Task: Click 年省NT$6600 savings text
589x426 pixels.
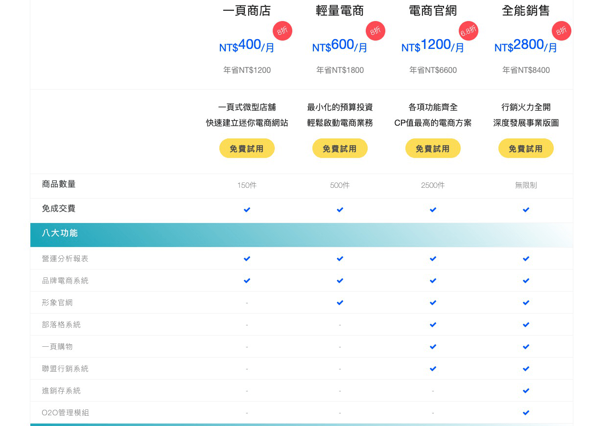Action: click(x=433, y=70)
